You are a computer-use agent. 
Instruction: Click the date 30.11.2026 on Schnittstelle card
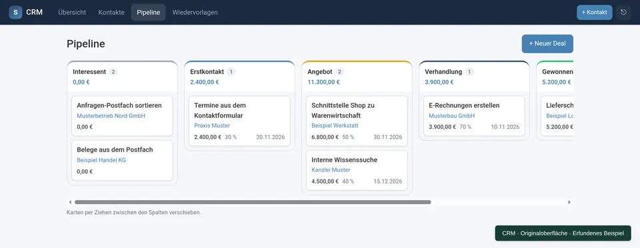tap(388, 137)
